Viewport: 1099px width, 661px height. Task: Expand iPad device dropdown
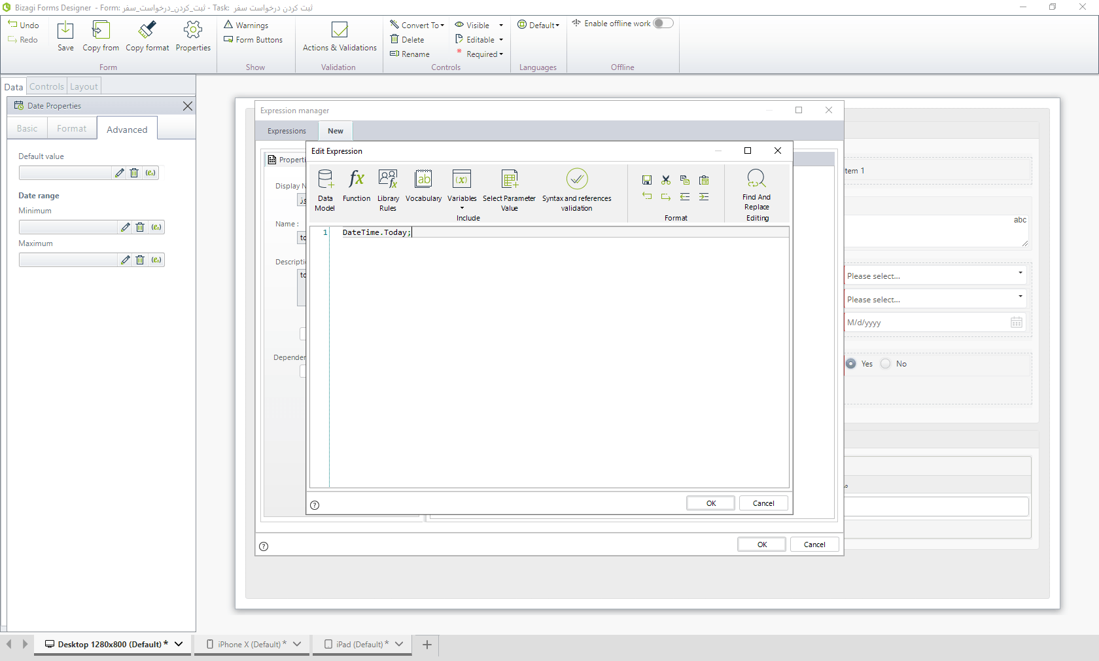coord(399,644)
